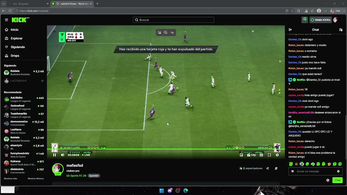
Task: Open recommended channel davooxeneize
Action: pyautogui.click(x=24, y=123)
